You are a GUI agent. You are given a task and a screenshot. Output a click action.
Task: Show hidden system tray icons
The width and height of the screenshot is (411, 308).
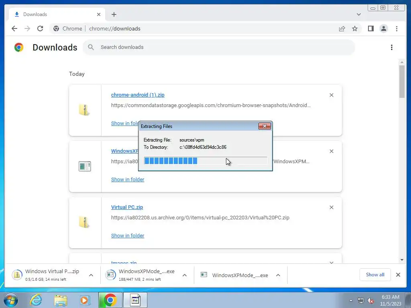[351, 300]
